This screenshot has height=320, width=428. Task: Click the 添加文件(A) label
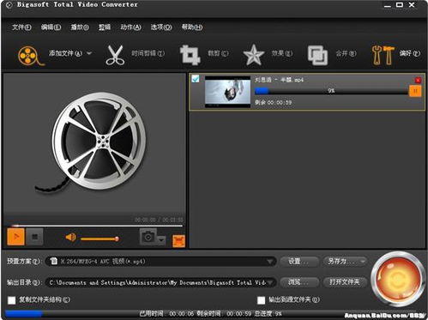(65, 53)
